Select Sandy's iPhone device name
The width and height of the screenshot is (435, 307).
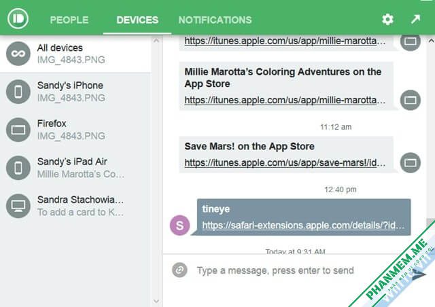70,86
